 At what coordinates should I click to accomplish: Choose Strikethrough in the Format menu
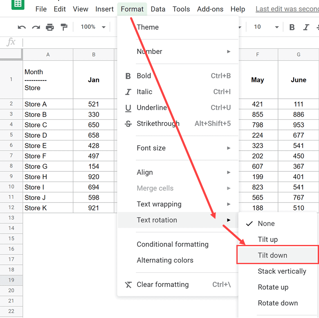point(178,123)
